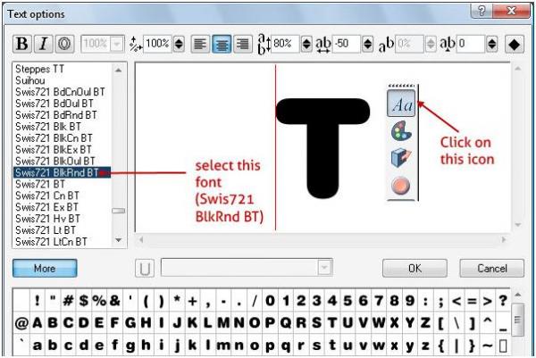Click the black diamond button in toolbar
536x358 pixels.
(x=515, y=44)
